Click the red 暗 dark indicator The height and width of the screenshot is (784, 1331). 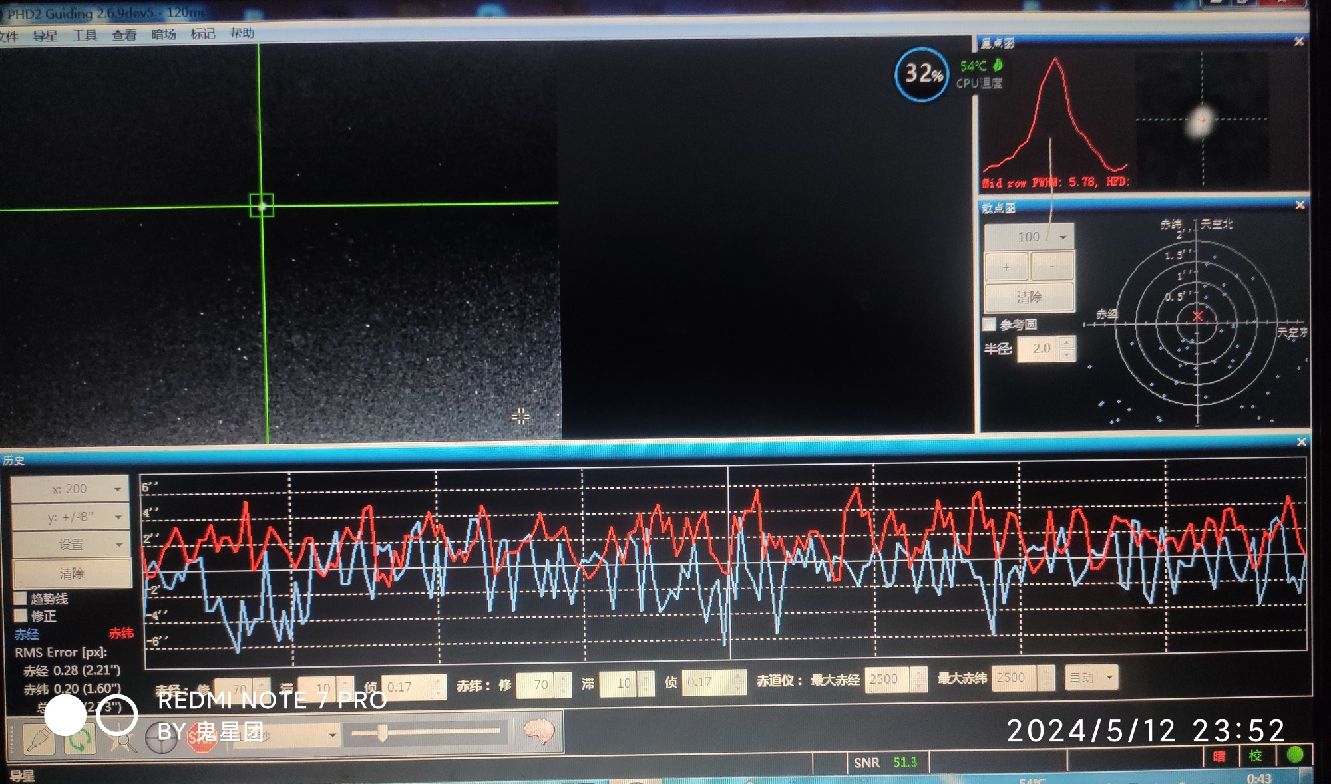tap(1219, 756)
